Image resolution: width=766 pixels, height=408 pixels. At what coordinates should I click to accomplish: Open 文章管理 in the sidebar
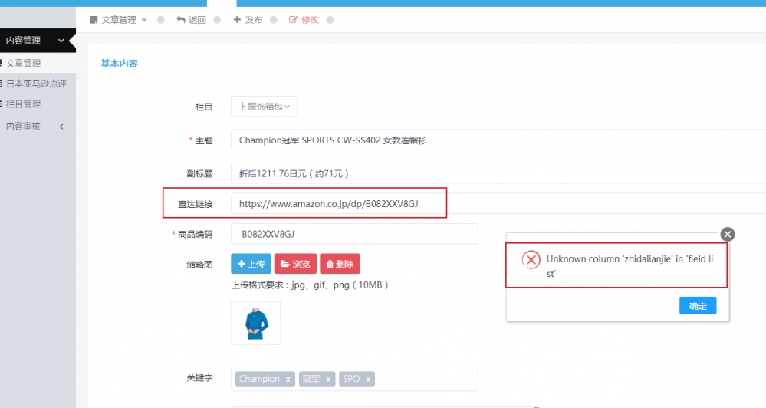point(37,63)
